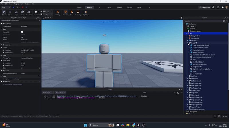This screenshot has height=128, width=229.
Task: Select Body Colors in Explorer
Action: point(196,36)
